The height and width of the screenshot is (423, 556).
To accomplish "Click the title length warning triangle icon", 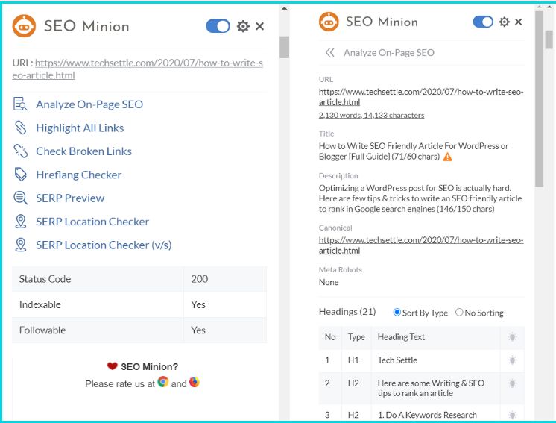I will [x=447, y=157].
